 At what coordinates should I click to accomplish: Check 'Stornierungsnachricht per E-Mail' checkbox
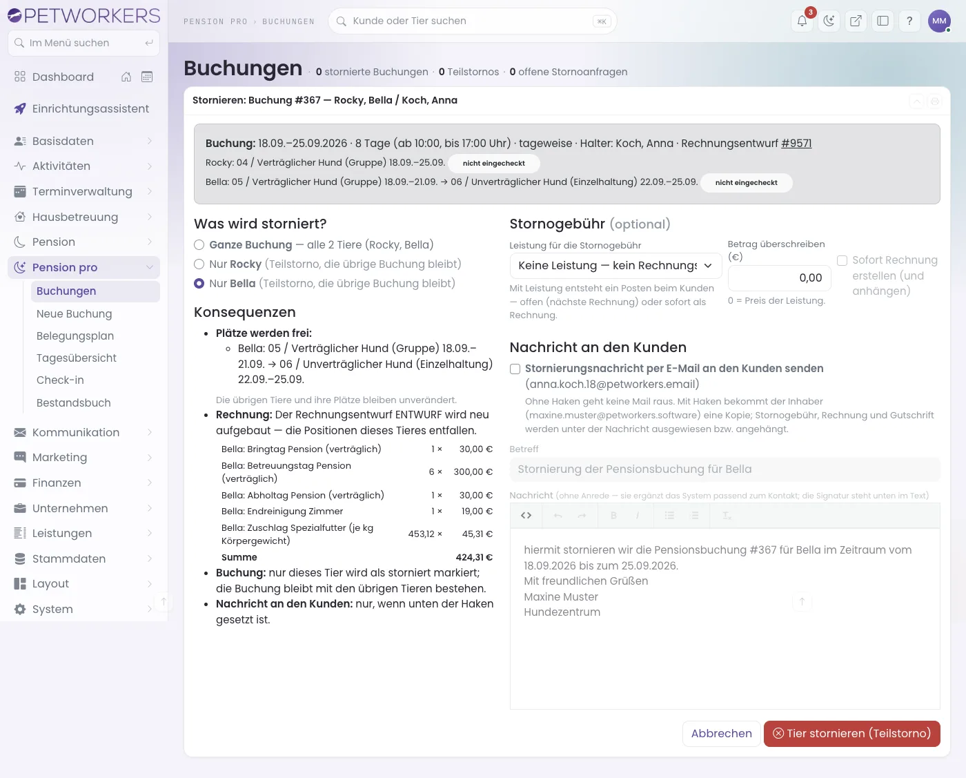pyautogui.click(x=515, y=369)
